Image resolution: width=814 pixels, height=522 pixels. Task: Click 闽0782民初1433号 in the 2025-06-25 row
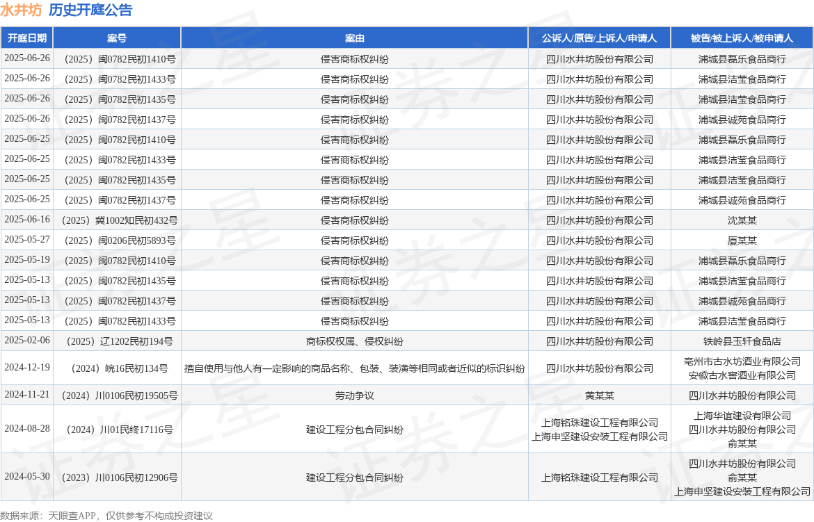click(119, 161)
